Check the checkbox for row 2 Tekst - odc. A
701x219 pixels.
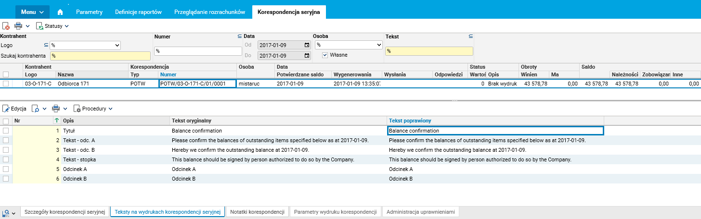click(6, 140)
